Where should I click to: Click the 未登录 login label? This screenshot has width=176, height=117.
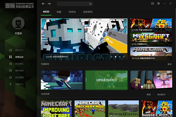pos(18,33)
